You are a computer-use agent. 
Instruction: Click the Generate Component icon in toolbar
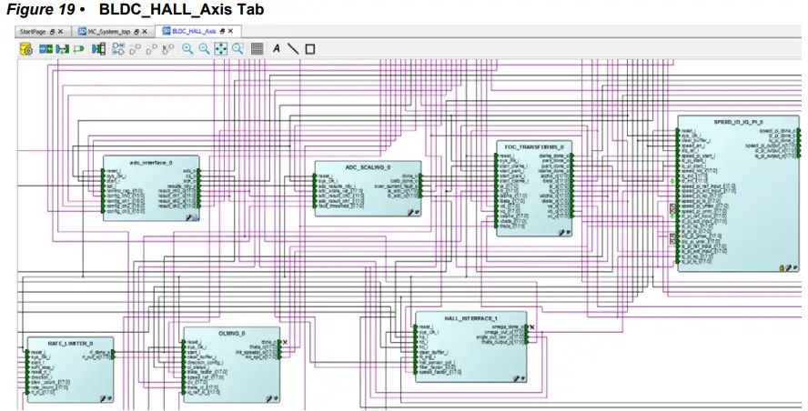(25, 49)
